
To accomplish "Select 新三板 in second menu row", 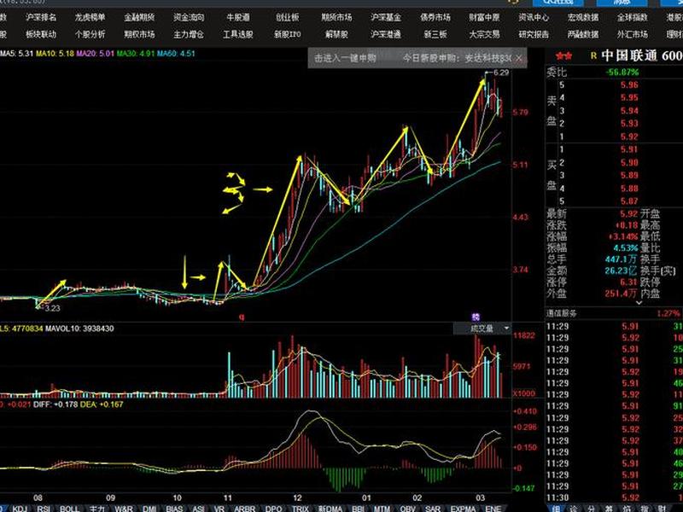I will pos(435,34).
